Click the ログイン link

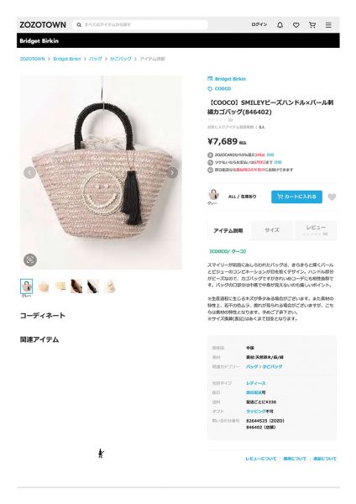pos(259,24)
